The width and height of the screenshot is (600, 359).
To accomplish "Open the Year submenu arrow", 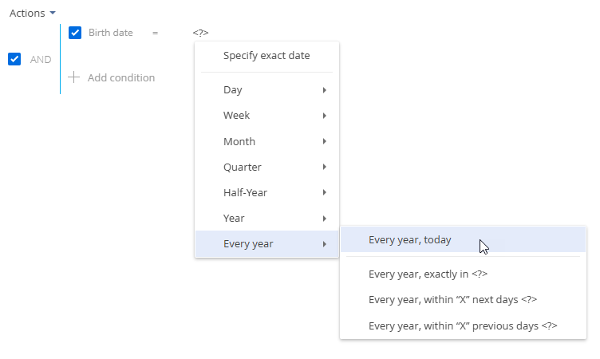I will point(325,218).
